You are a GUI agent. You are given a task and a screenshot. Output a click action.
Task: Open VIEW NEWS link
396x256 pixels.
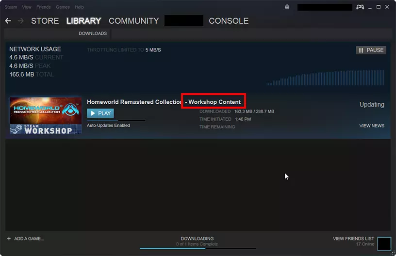(372, 126)
